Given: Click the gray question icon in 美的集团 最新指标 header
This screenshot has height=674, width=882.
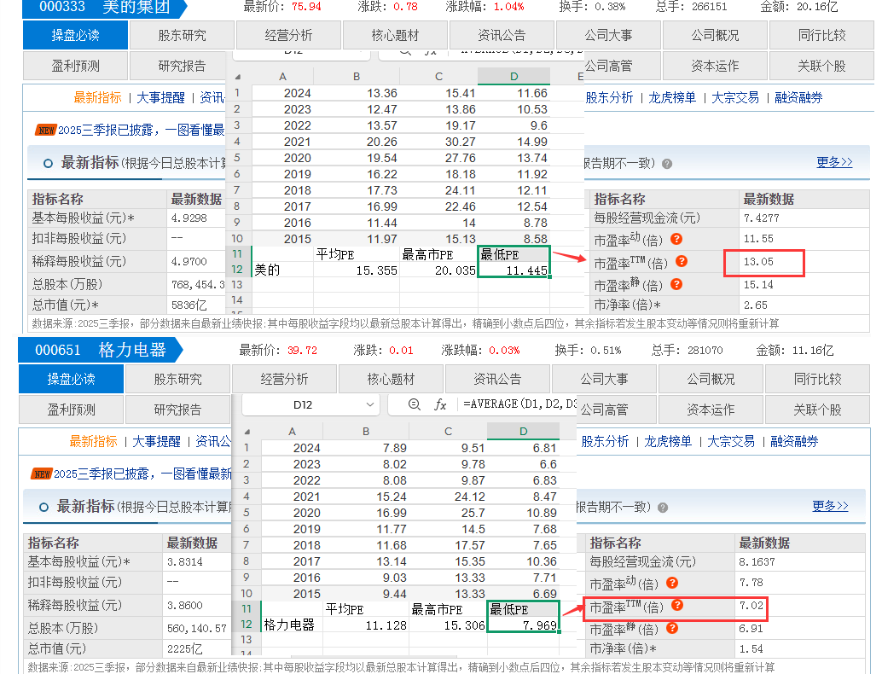Looking at the screenshot, I should tap(667, 164).
